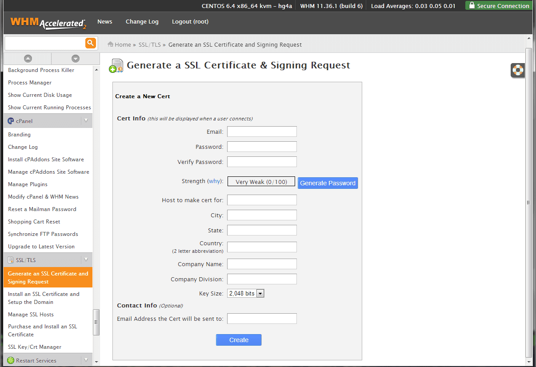
Task: Open the lifebuoy help icon
Action: [518, 70]
